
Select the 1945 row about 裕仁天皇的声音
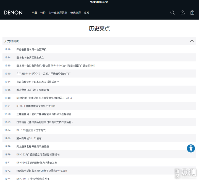coord(99,90)
